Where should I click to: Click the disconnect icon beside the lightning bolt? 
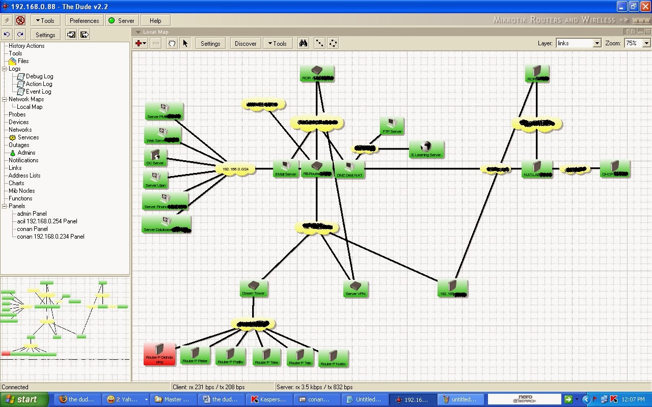[20, 20]
